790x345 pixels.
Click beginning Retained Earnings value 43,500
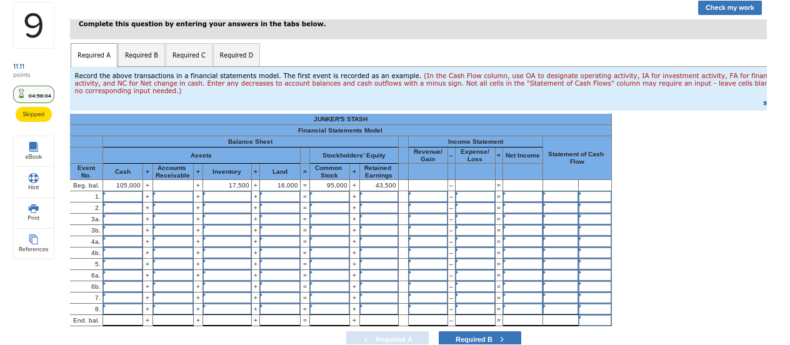(385, 186)
